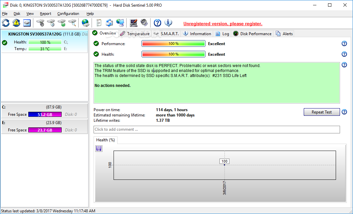This screenshot has height=214, width=353.
Task: Open the File menu
Action: (5, 14)
